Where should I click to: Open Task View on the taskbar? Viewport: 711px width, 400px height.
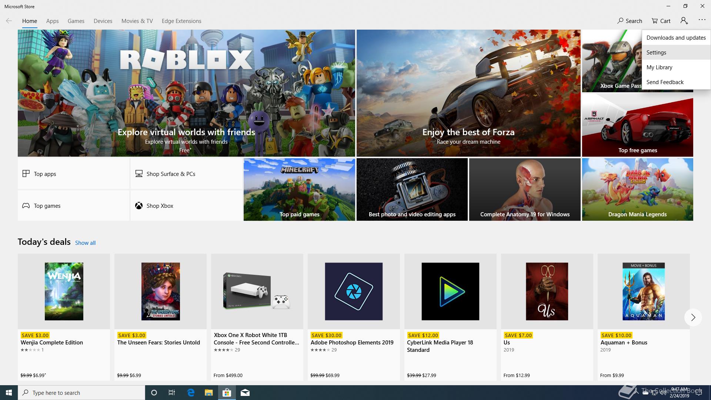point(172,393)
